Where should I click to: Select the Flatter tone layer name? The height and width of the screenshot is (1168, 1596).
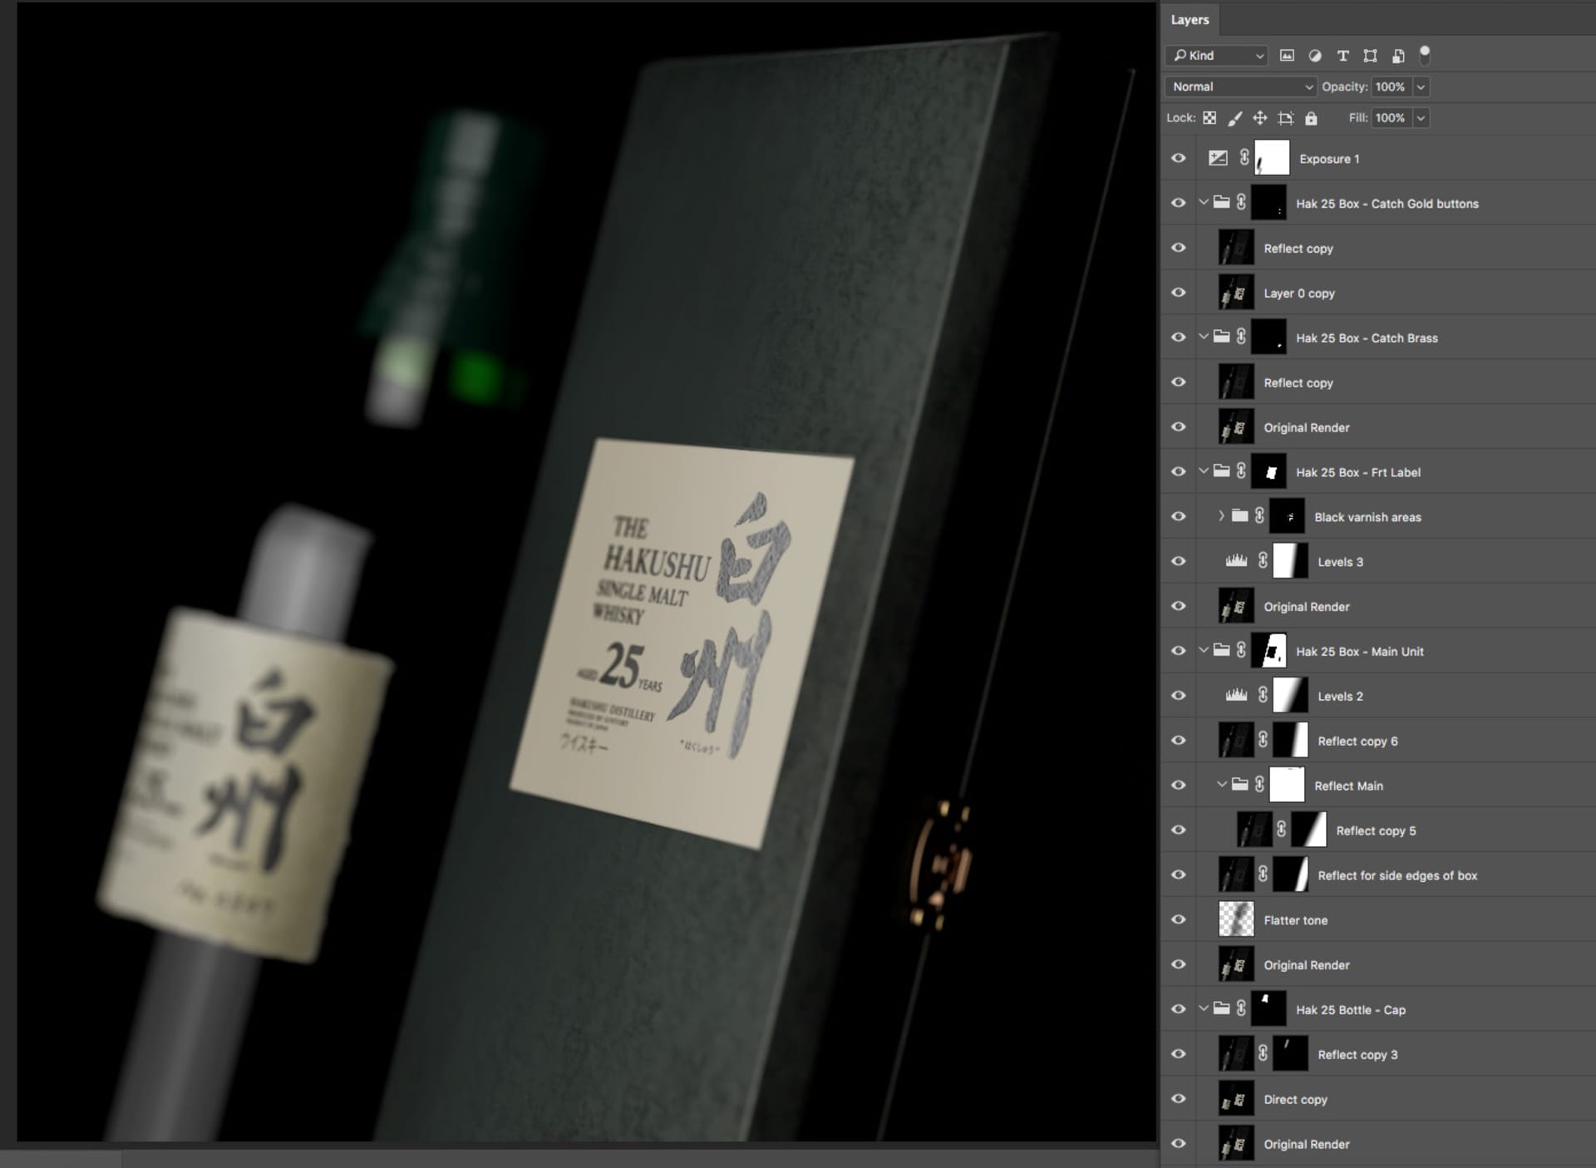(1295, 920)
